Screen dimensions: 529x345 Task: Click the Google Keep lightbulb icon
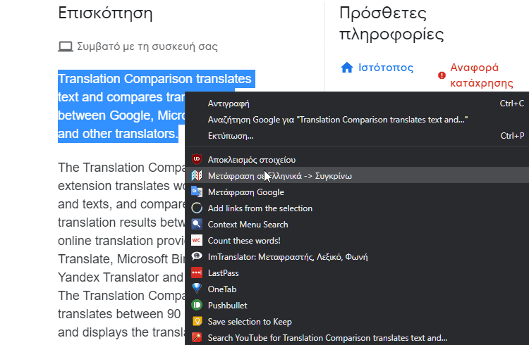[x=197, y=321]
